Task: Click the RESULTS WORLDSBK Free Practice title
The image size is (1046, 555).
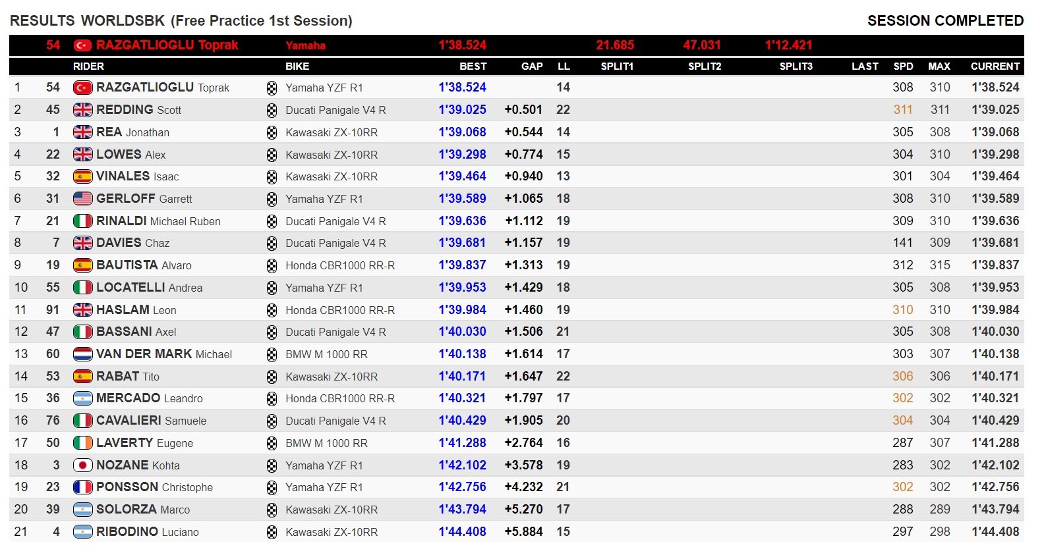Action: click(x=181, y=21)
